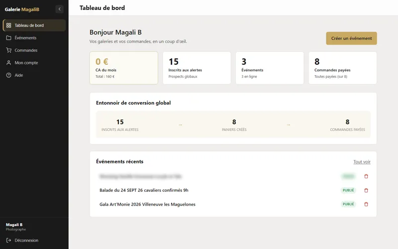Click the Entonnoir de conversion global heading
This screenshot has width=398, height=249.
[x=133, y=103]
